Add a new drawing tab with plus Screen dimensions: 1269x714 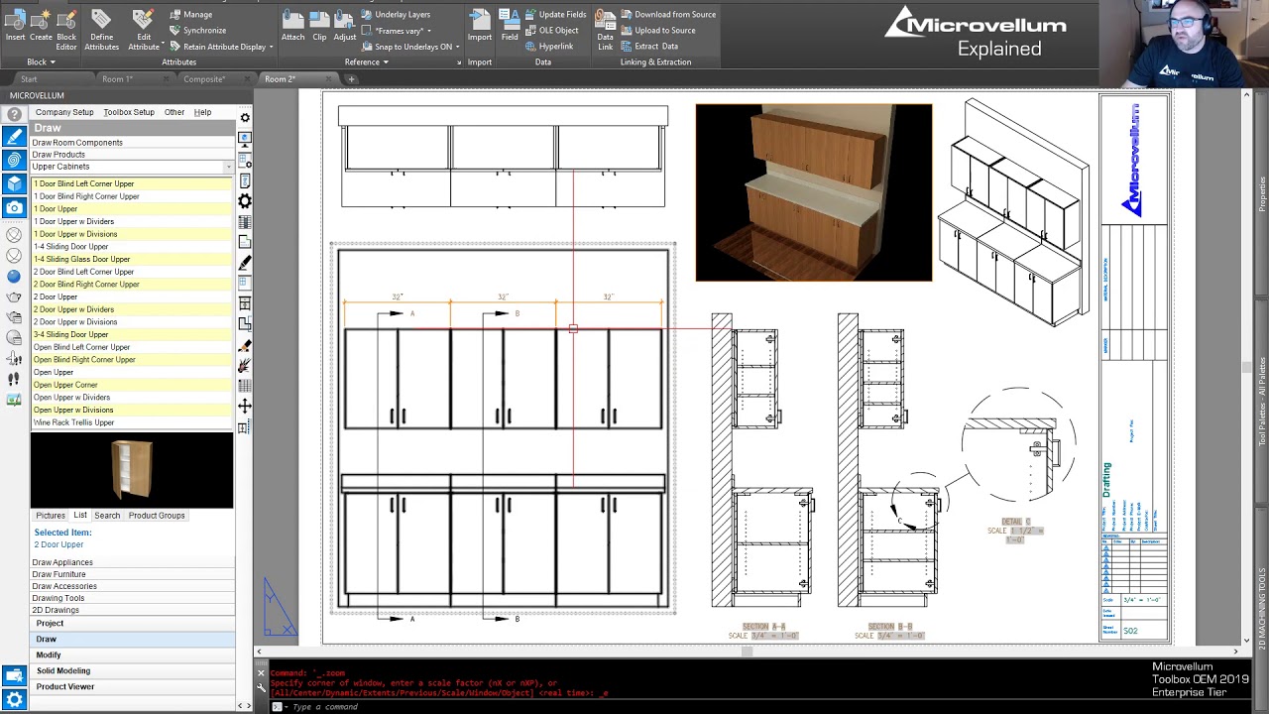point(350,79)
